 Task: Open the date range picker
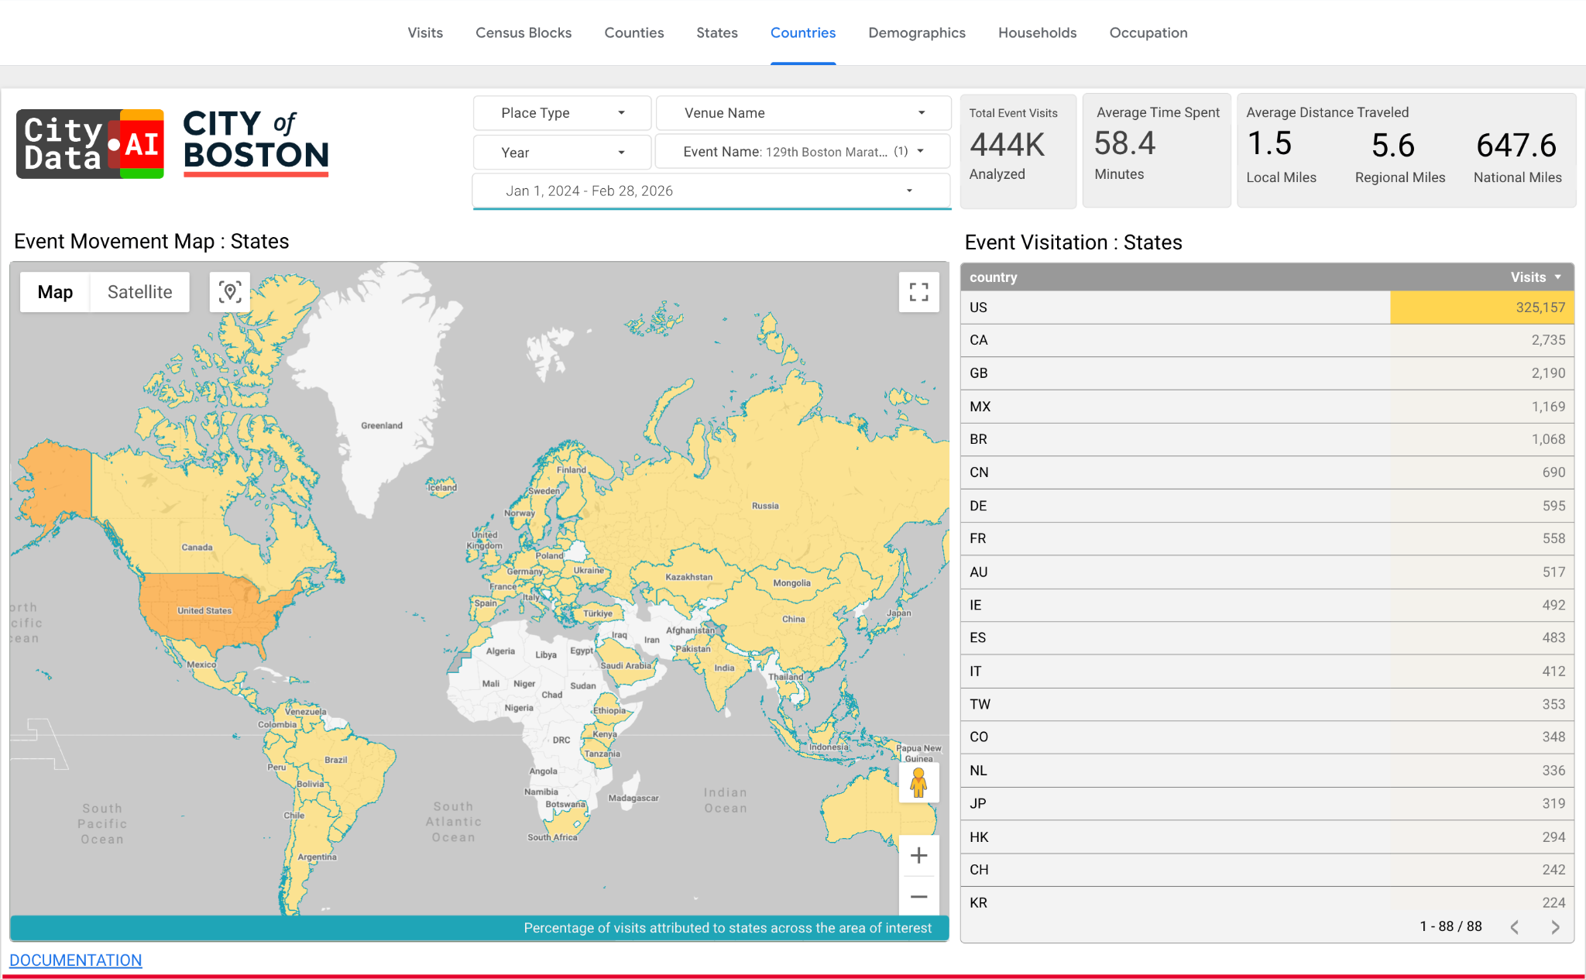click(711, 191)
